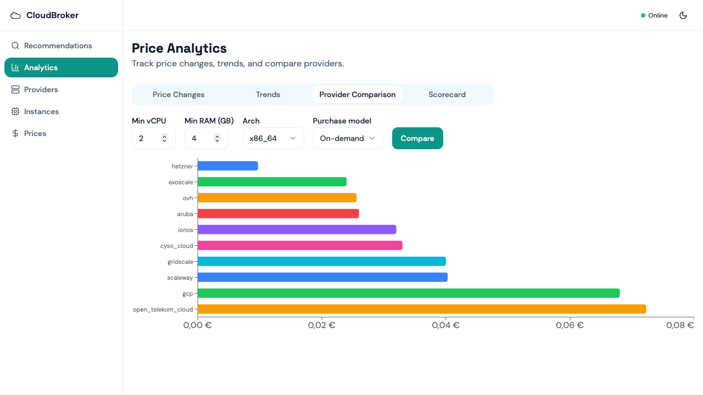Click the Analytics bar-chart icon

(15, 67)
